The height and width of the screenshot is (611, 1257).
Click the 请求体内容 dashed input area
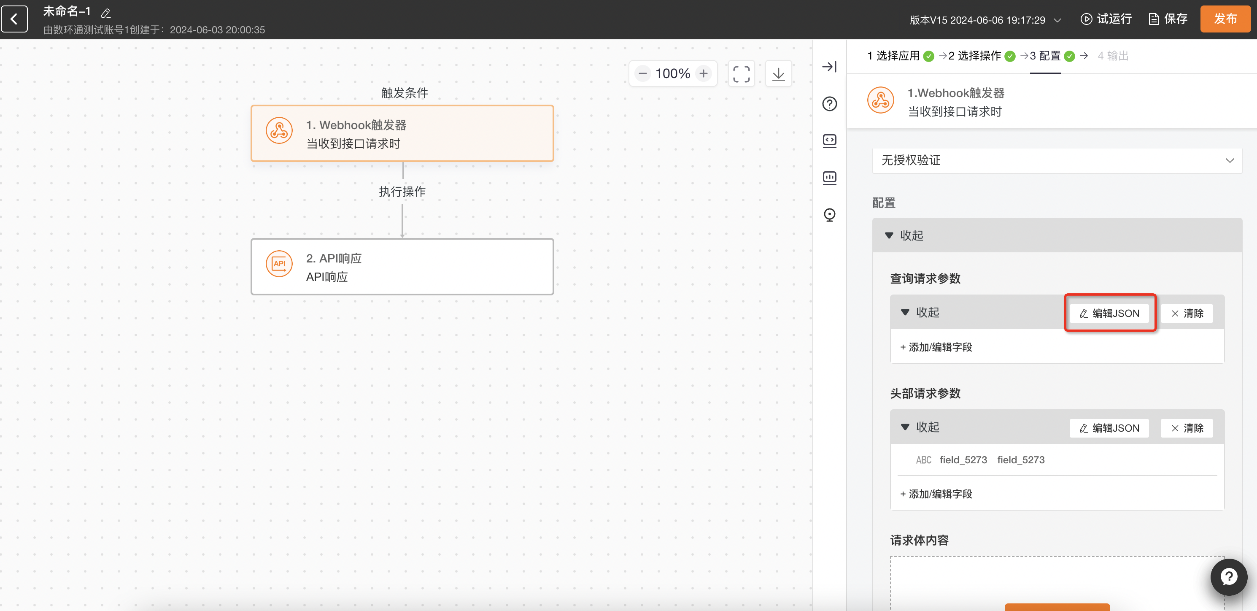[x=1057, y=583]
